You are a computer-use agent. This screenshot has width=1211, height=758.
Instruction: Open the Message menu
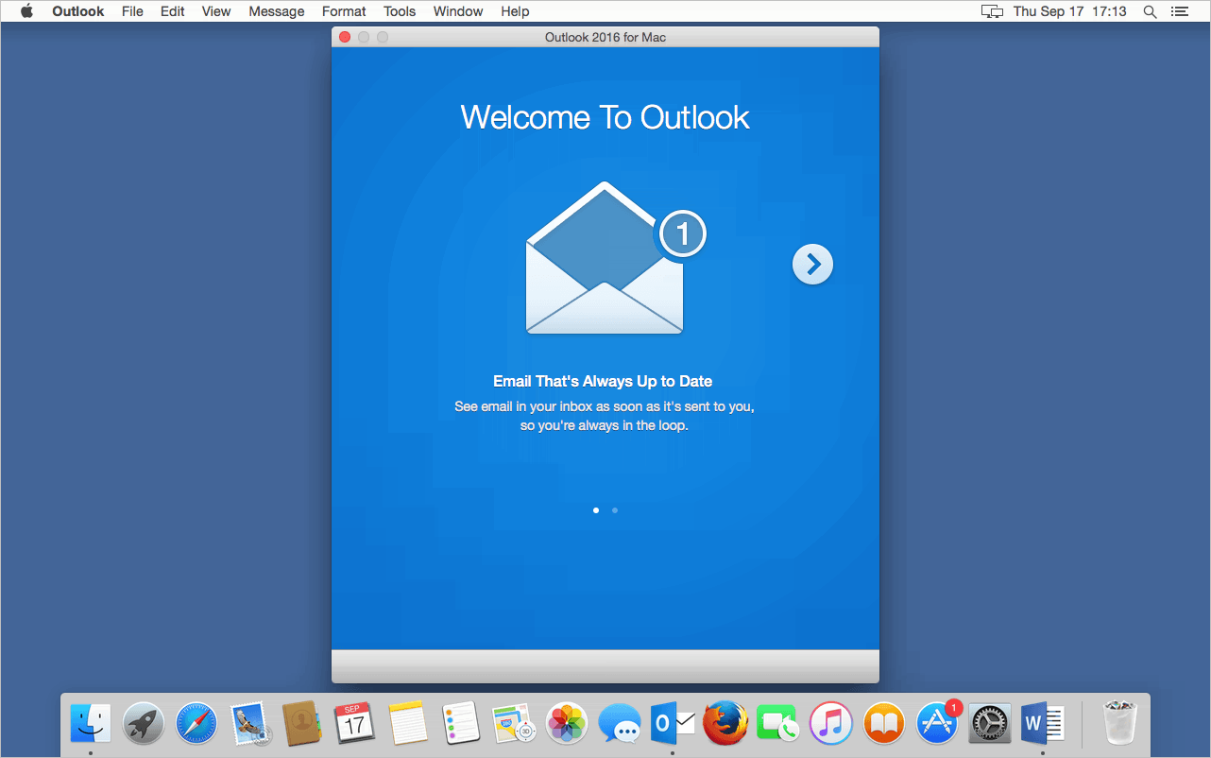pos(277,11)
